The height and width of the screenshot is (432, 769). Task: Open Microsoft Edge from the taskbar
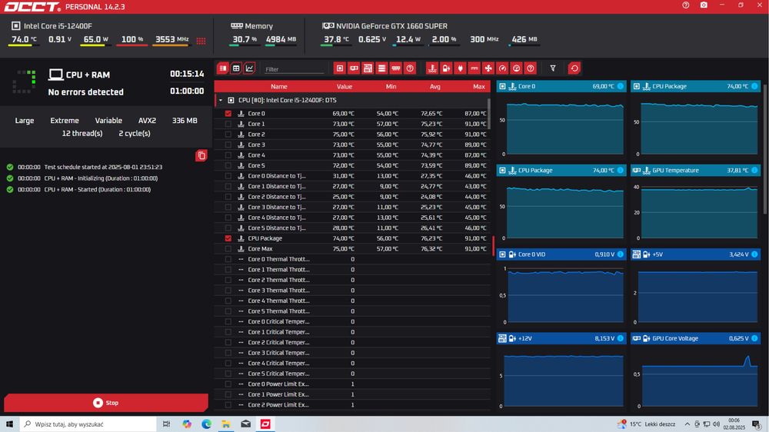[x=206, y=424]
